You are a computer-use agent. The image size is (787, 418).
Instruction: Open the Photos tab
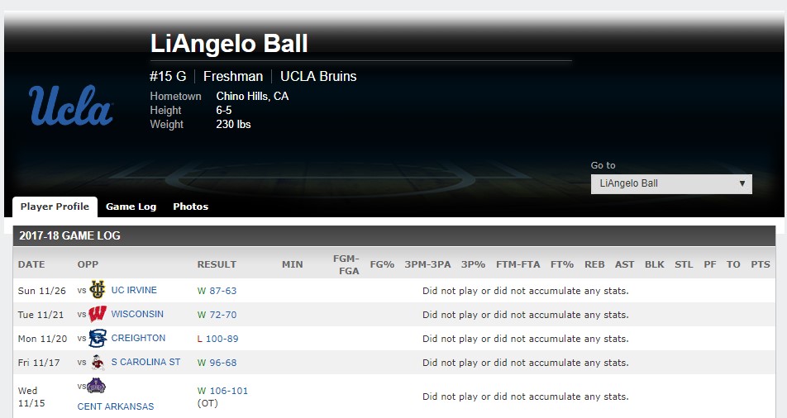click(191, 207)
